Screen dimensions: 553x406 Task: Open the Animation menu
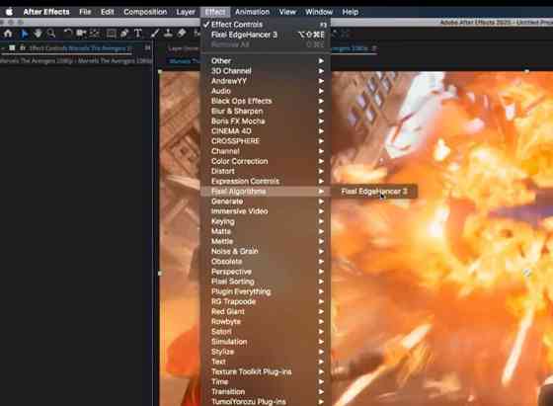pyautogui.click(x=252, y=12)
